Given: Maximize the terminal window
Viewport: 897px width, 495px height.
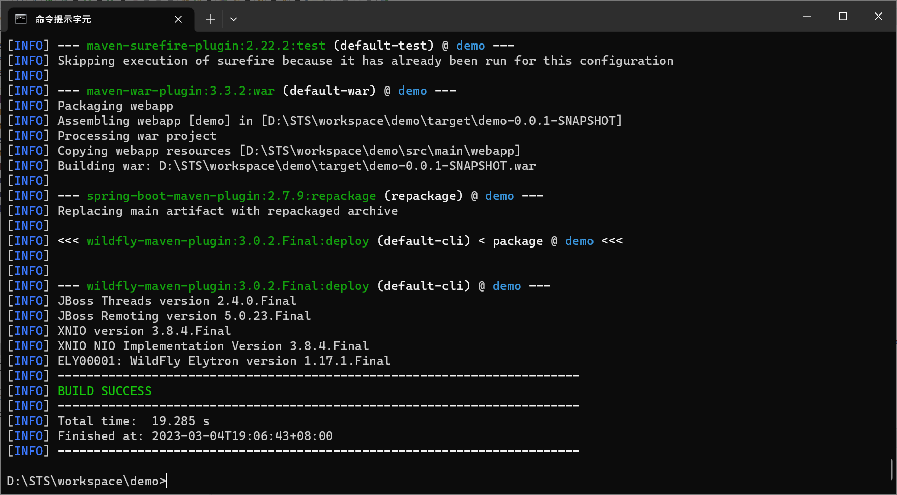Looking at the screenshot, I should tap(843, 17).
